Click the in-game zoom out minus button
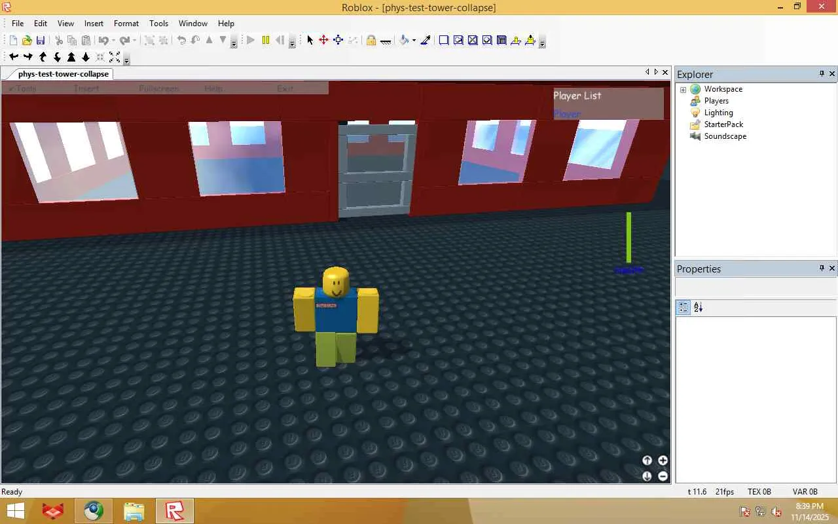This screenshot has width=838, height=524. [x=663, y=476]
